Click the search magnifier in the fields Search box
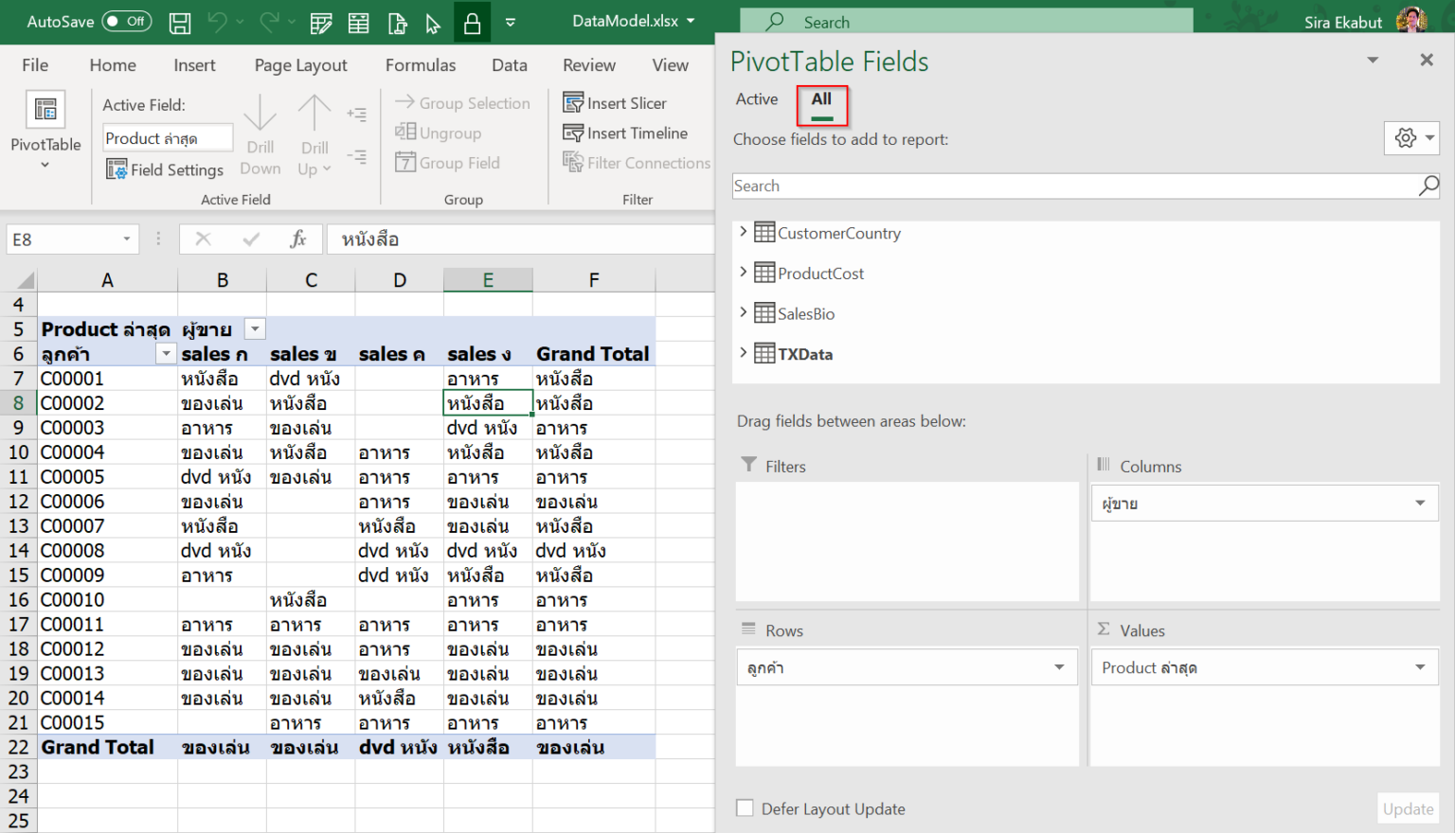Image resolution: width=1455 pixels, height=833 pixels. coord(1427,186)
